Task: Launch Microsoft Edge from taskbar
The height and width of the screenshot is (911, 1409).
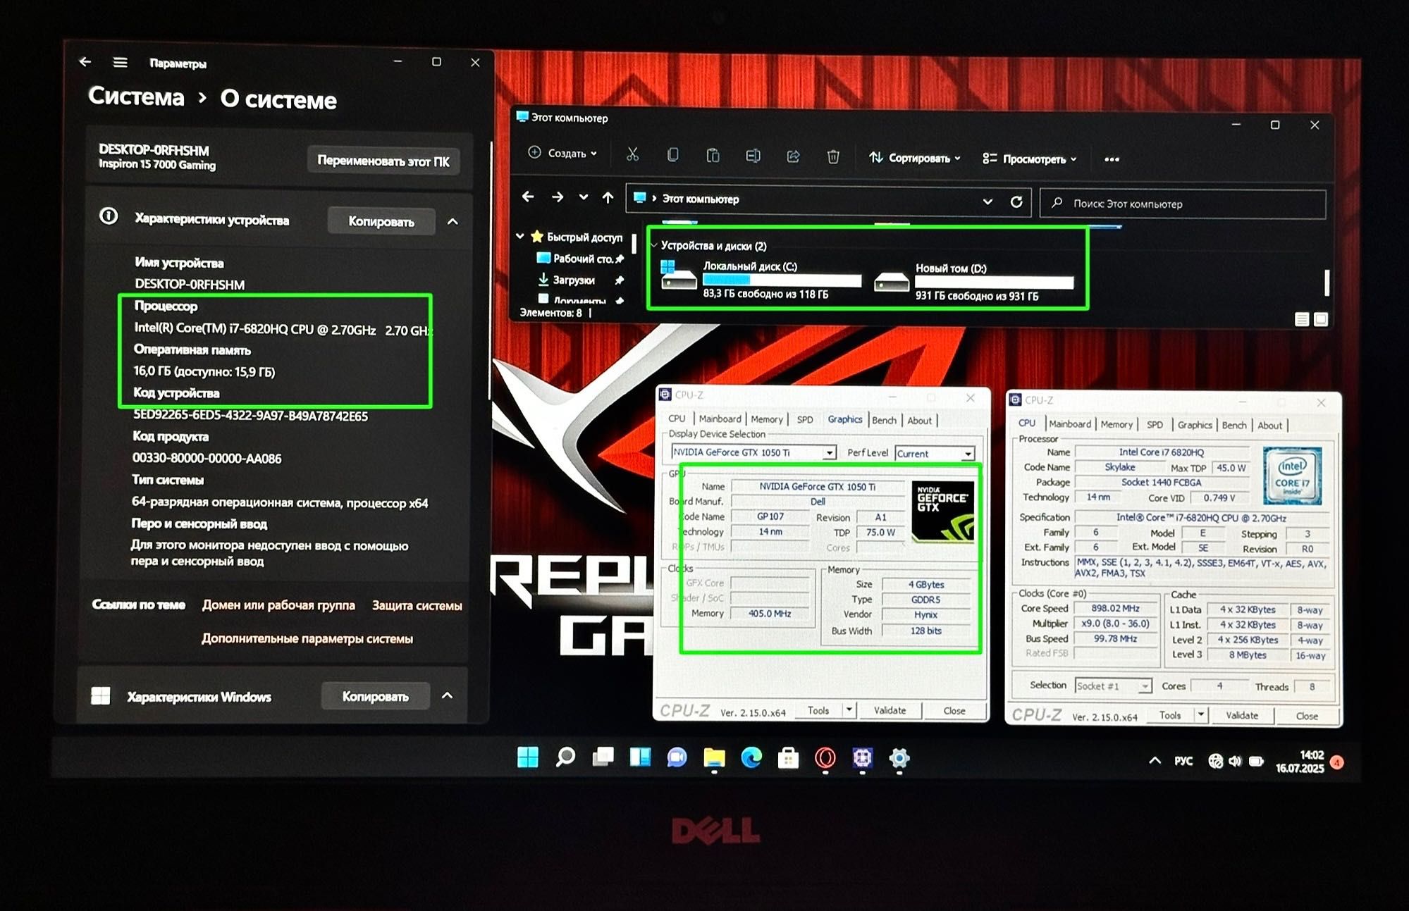Action: click(x=751, y=758)
